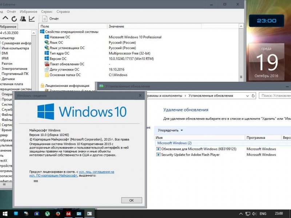This screenshot has width=291, height=218.
Task: Click the refresh icon in the updates address bar
Action: click(x=253, y=96)
